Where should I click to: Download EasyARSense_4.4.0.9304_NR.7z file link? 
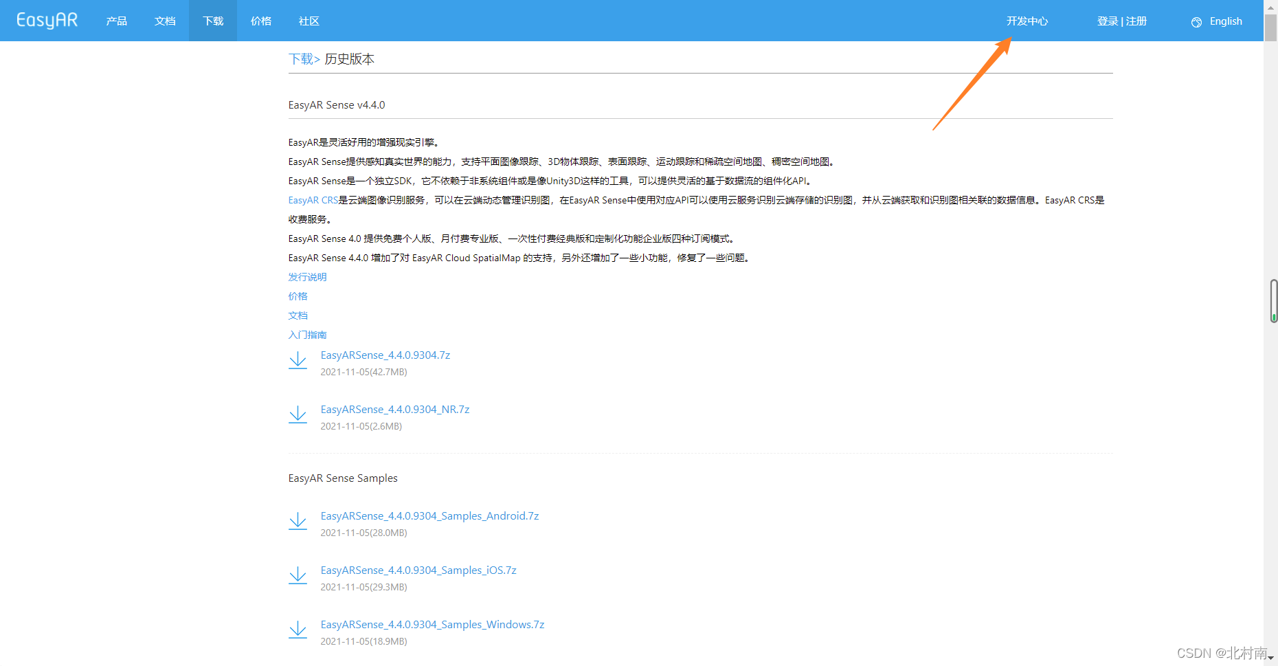coord(395,410)
